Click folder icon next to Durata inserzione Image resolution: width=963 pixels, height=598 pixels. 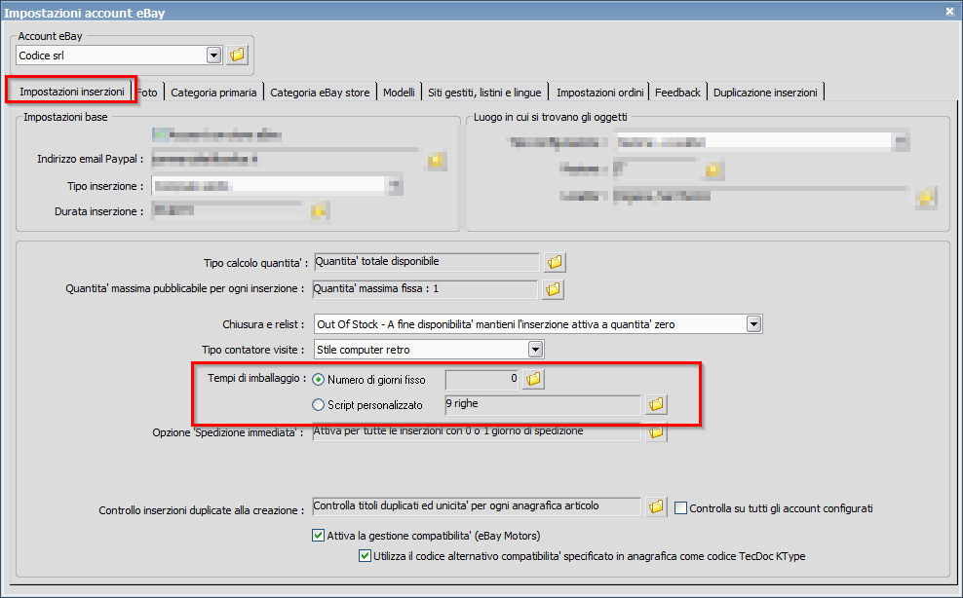point(318,211)
